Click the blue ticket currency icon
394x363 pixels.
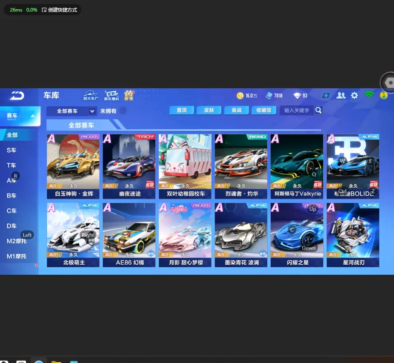click(269, 95)
